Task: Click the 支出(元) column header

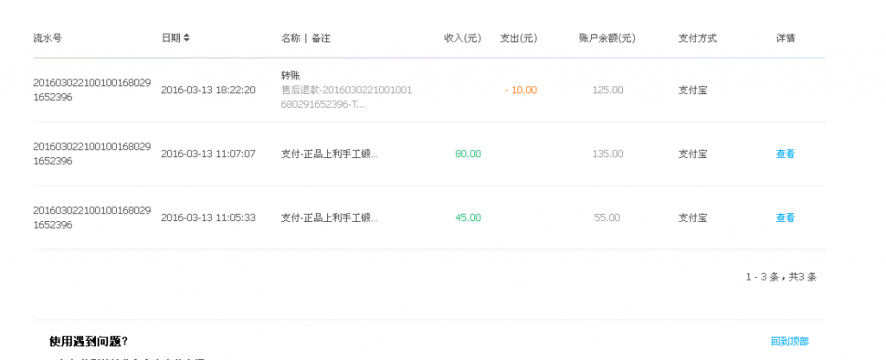Action: (518, 38)
